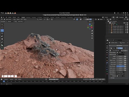Switch to the Shading workspace tab
The height and width of the screenshot is (97, 129).
(52, 18)
